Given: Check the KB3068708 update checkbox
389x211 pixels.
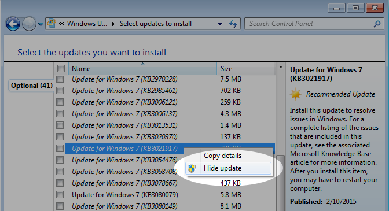Looking at the screenshot, I should 60,171.
